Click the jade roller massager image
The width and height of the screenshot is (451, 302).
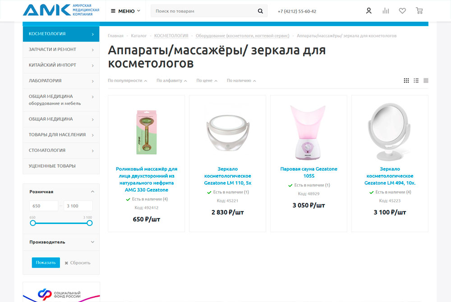(x=147, y=133)
